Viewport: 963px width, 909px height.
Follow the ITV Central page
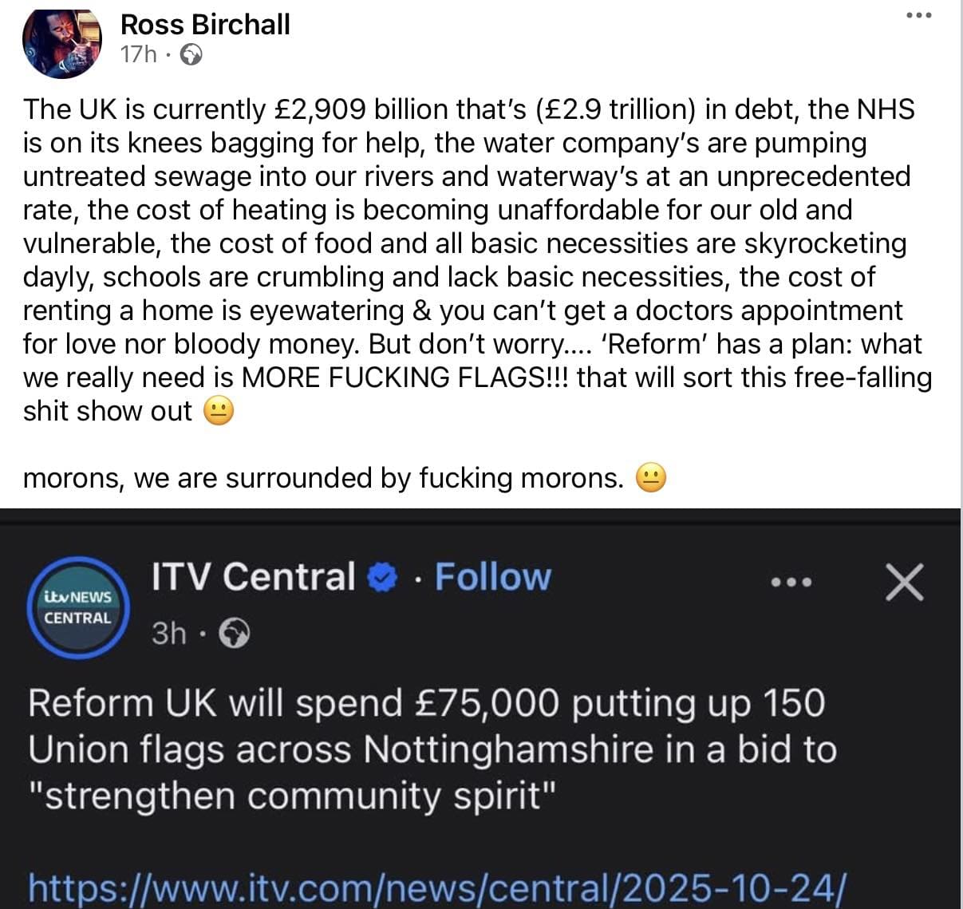point(492,576)
